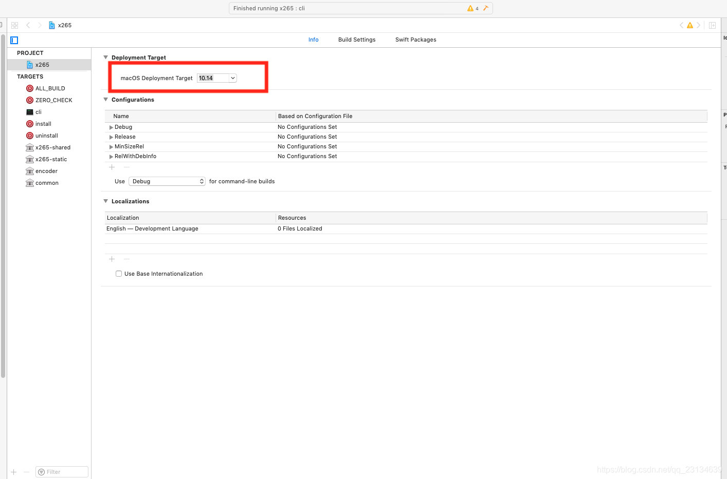727x479 pixels.
Task: Go back with the left chevron
Action: coord(28,25)
